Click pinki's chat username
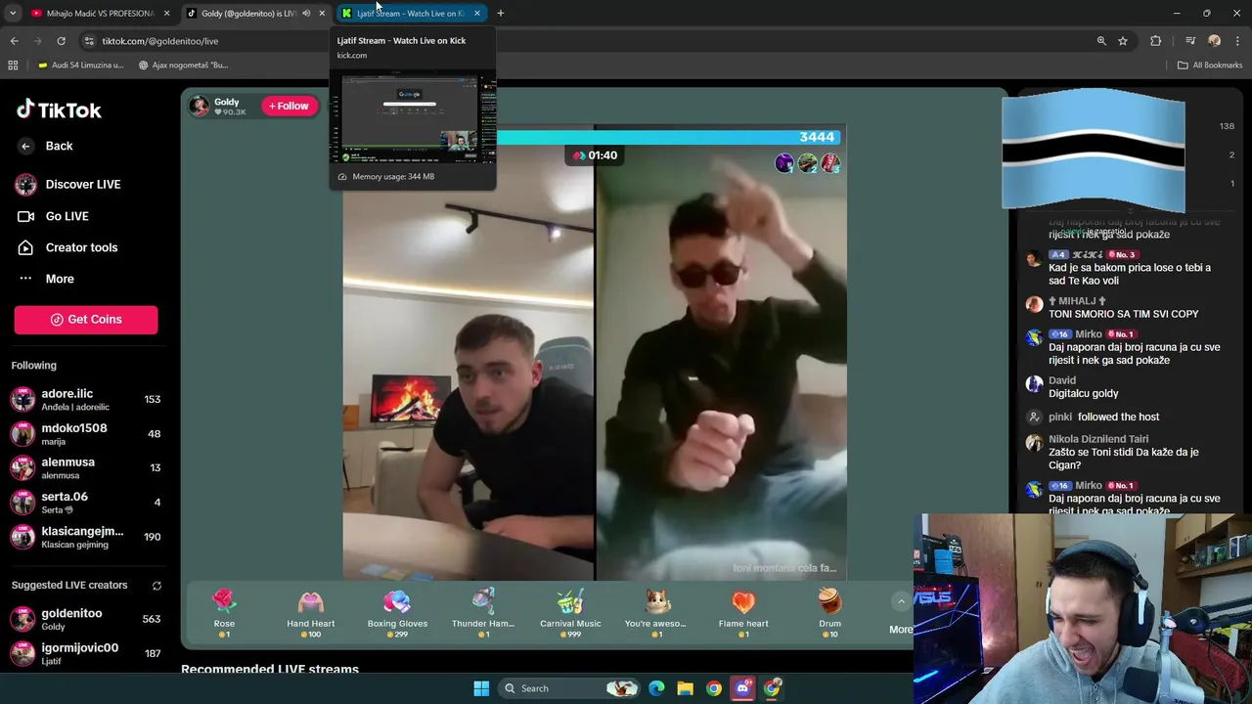The width and height of the screenshot is (1252, 704). point(1060,417)
